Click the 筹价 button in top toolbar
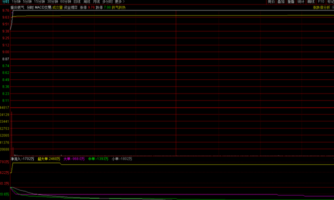Image resolution: width=334 pixels, height=200 pixels. pyautogui.click(x=271, y=2)
